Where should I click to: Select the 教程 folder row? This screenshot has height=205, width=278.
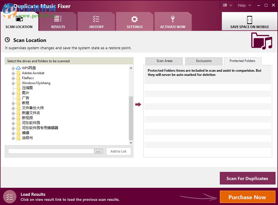click(26, 103)
